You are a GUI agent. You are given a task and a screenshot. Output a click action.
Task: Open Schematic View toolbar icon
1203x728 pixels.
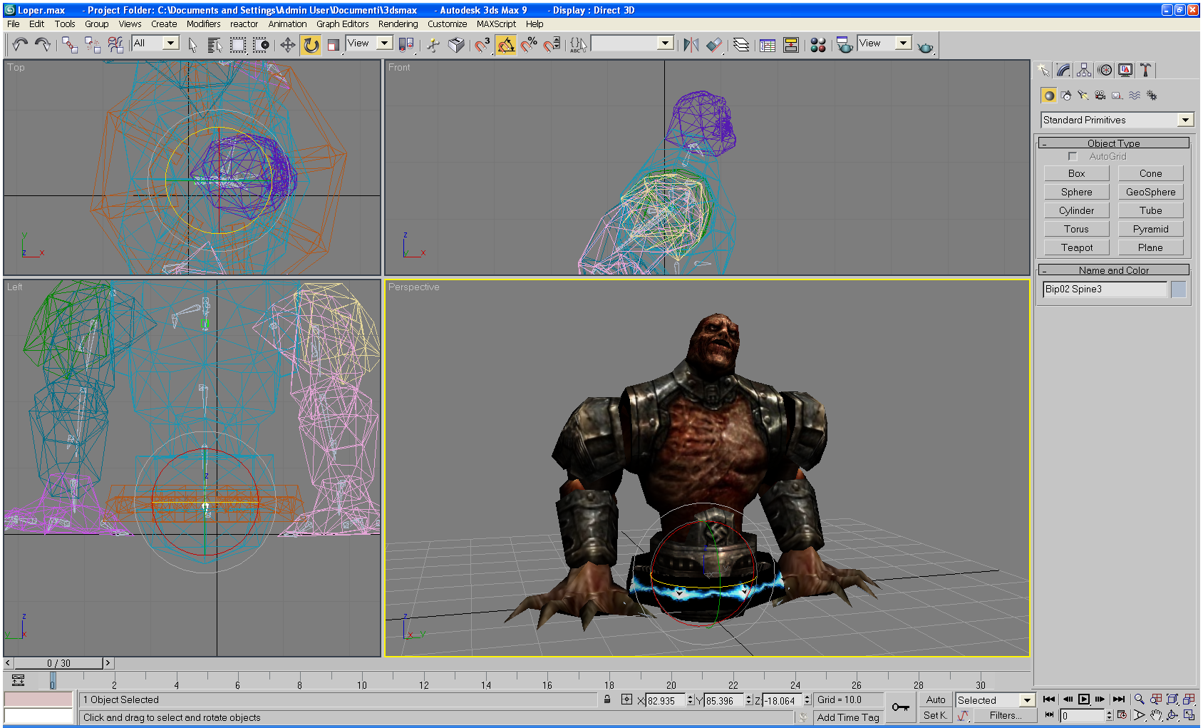pos(791,45)
